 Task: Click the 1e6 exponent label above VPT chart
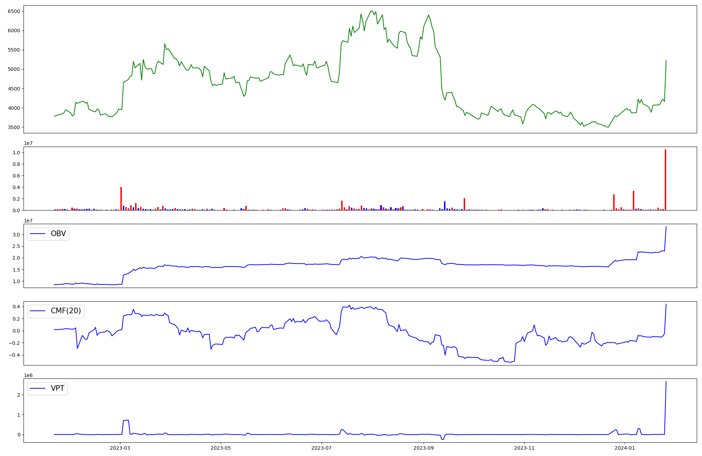tap(28, 375)
